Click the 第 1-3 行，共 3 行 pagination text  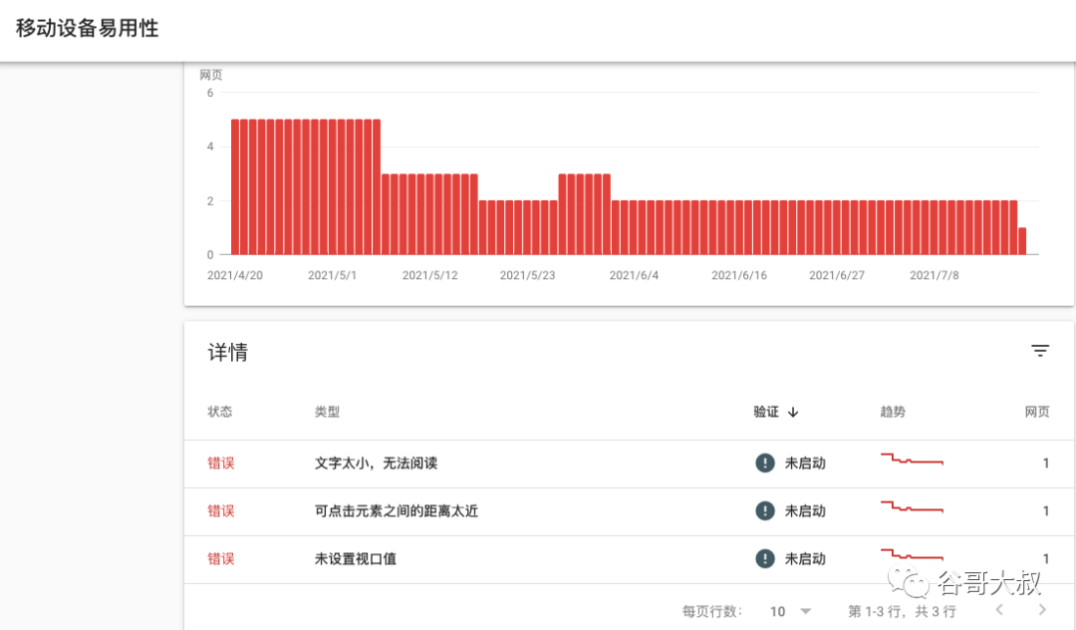[x=902, y=611]
